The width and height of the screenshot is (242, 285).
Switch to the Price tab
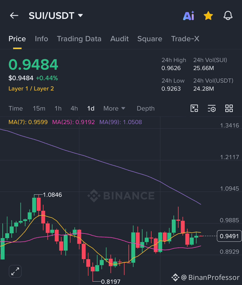17,39
